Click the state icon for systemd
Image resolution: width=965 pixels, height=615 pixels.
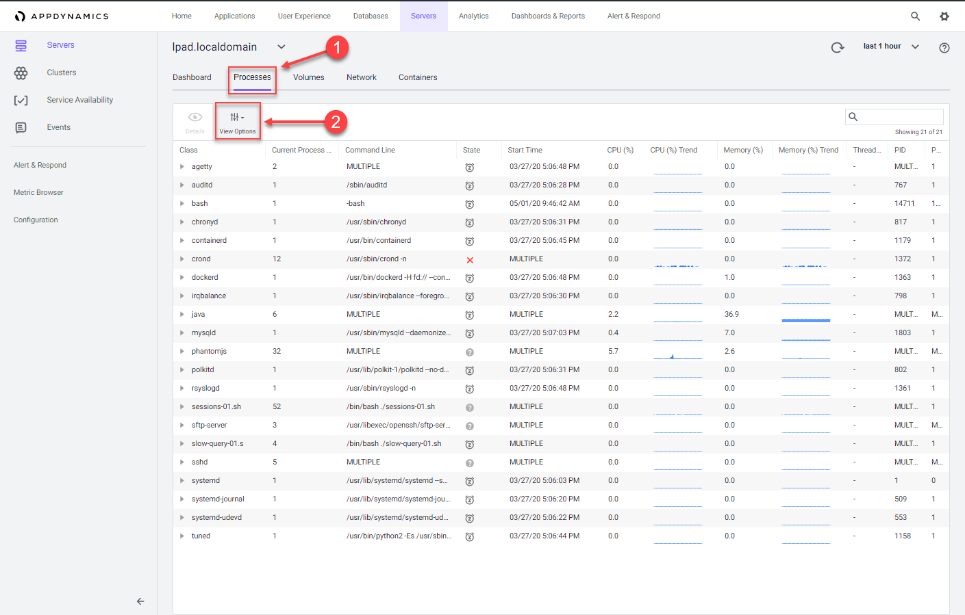click(470, 482)
